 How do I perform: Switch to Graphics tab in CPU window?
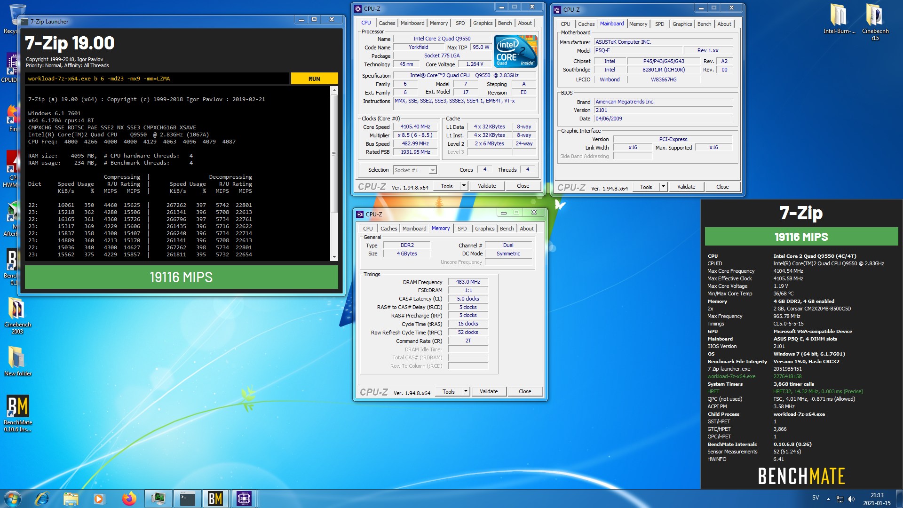(483, 23)
